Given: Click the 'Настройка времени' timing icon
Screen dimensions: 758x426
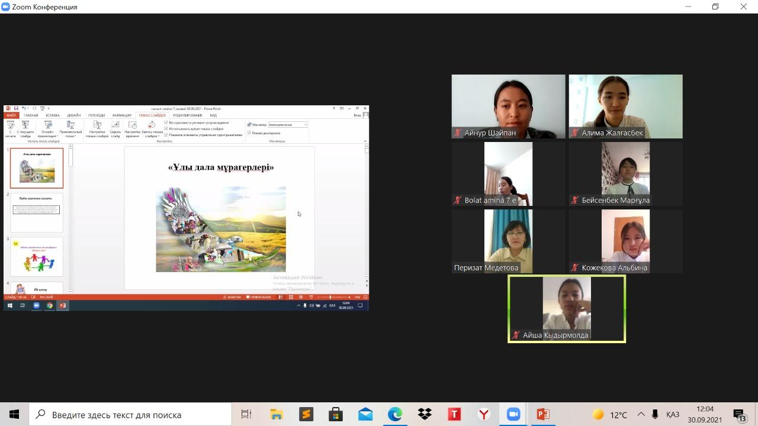Looking at the screenshot, I should tap(132, 125).
